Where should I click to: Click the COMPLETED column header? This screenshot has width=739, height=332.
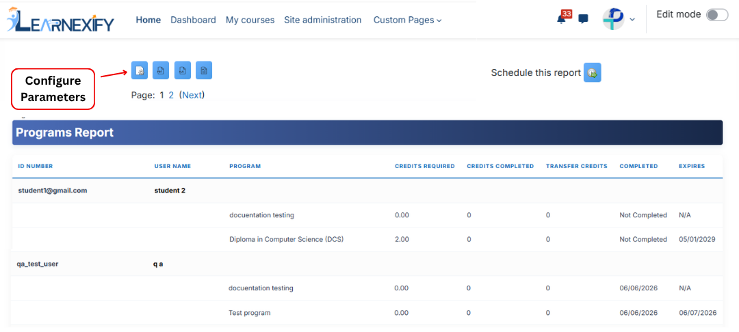point(638,166)
